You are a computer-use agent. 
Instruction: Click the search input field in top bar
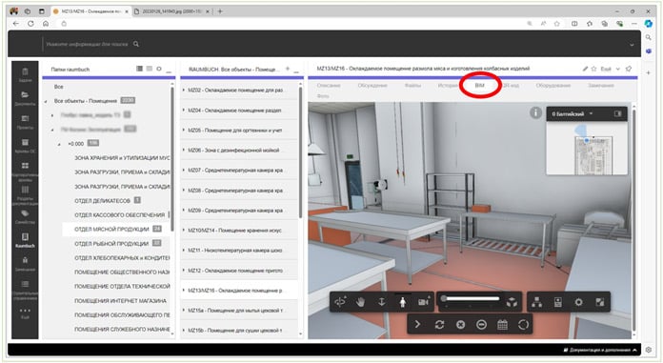87,44
